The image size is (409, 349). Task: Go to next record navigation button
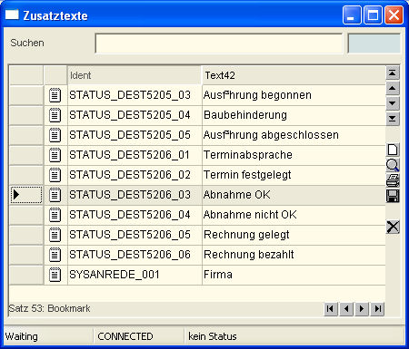(362, 309)
